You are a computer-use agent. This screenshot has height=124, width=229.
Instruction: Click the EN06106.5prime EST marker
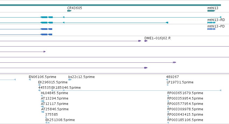tap(30, 80)
